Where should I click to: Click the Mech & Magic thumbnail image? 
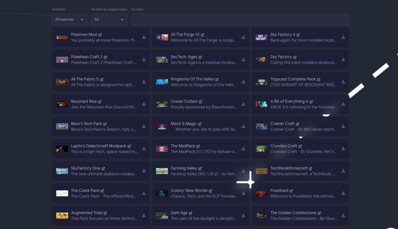[162, 126]
